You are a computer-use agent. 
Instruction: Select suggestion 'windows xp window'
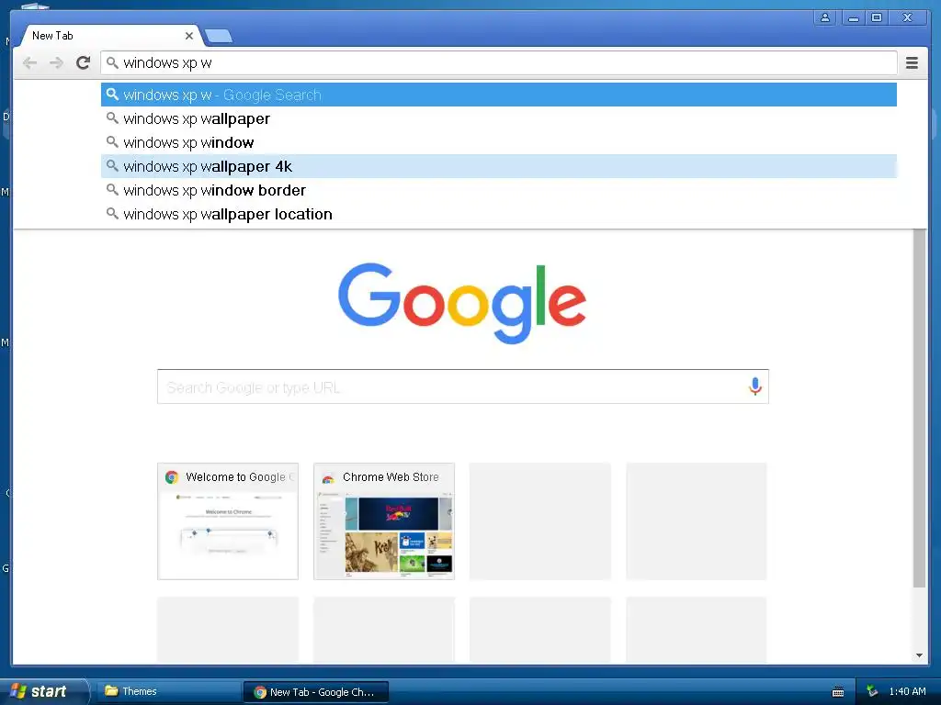[499, 142]
